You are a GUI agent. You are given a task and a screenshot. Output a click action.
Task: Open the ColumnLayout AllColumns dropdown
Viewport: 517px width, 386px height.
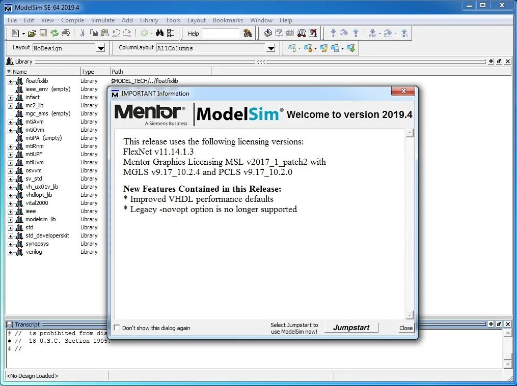point(271,48)
